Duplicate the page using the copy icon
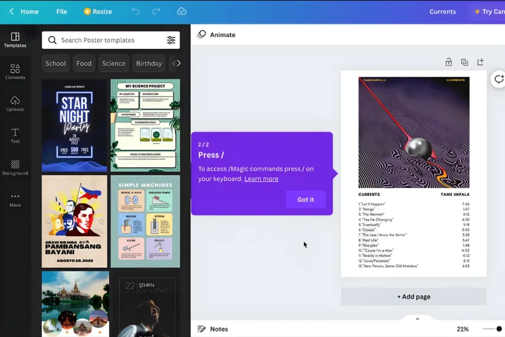505x337 pixels. (464, 62)
